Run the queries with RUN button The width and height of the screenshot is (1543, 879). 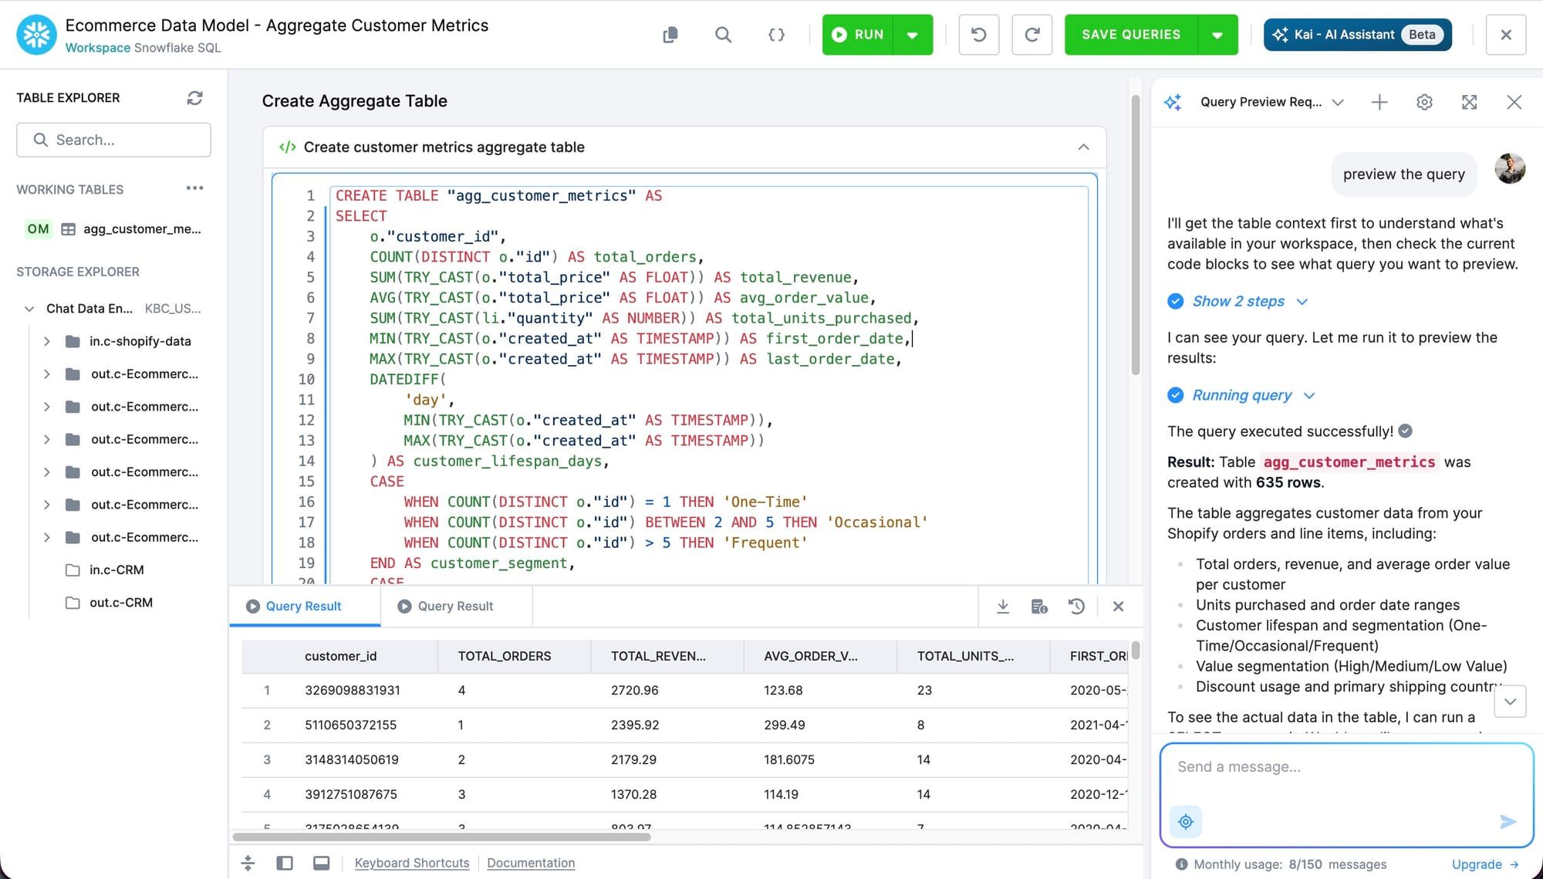858,35
